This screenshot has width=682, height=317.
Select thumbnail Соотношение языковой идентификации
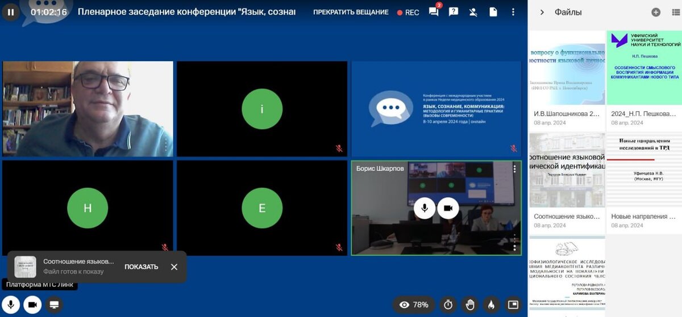click(x=567, y=170)
